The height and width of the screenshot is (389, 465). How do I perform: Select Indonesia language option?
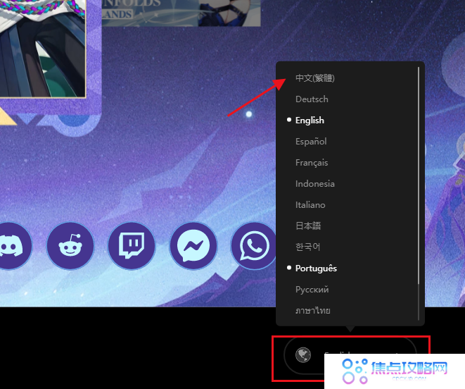click(x=314, y=184)
